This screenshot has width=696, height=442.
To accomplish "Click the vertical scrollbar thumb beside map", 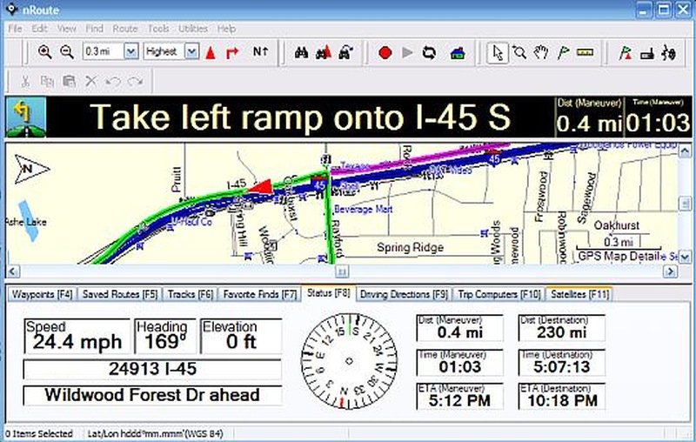I will (x=685, y=204).
